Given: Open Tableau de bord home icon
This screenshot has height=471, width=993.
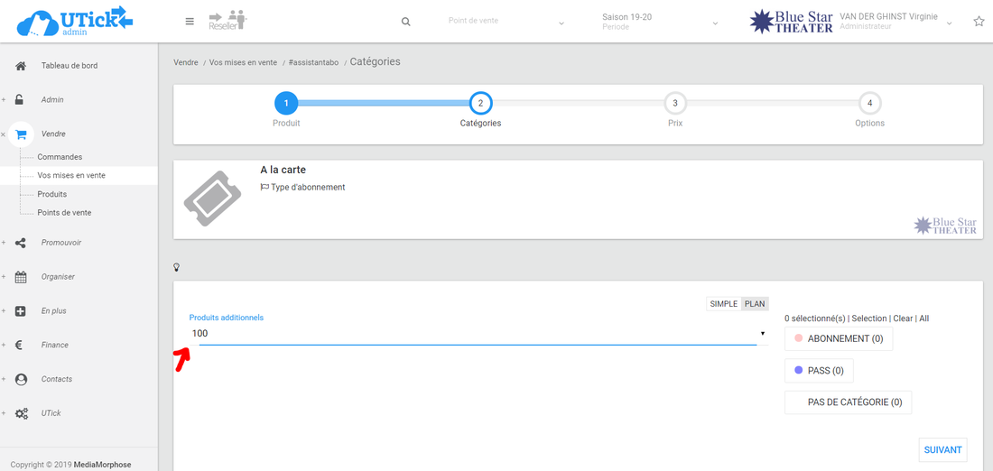Looking at the screenshot, I should tap(21, 66).
